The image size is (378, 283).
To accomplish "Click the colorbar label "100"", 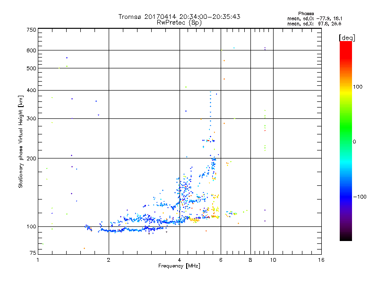I will (x=358, y=87).
